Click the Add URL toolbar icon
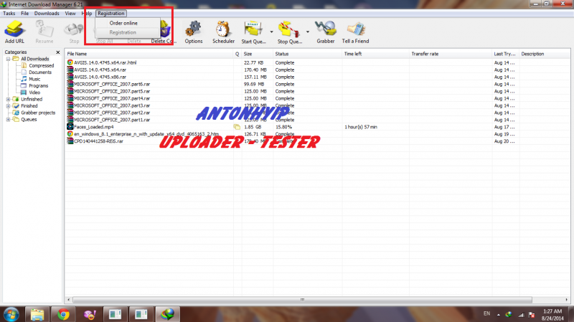574x322 pixels. tap(15, 32)
